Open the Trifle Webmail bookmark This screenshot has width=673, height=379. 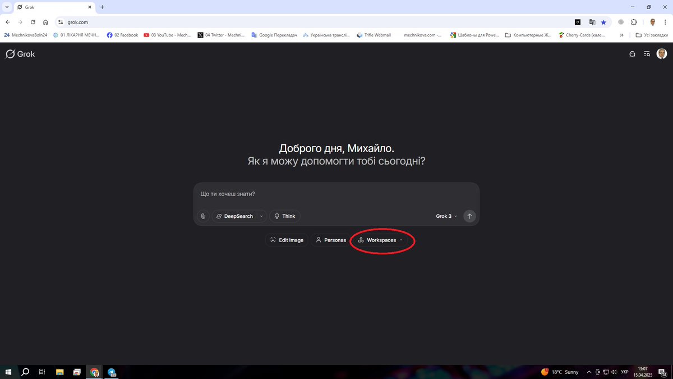pyautogui.click(x=374, y=35)
